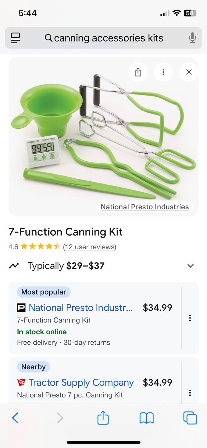The height and width of the screenshot is (448, 207).
Task: Tap the National Presto Industries image credit
Action: click(x=145, y=207)
